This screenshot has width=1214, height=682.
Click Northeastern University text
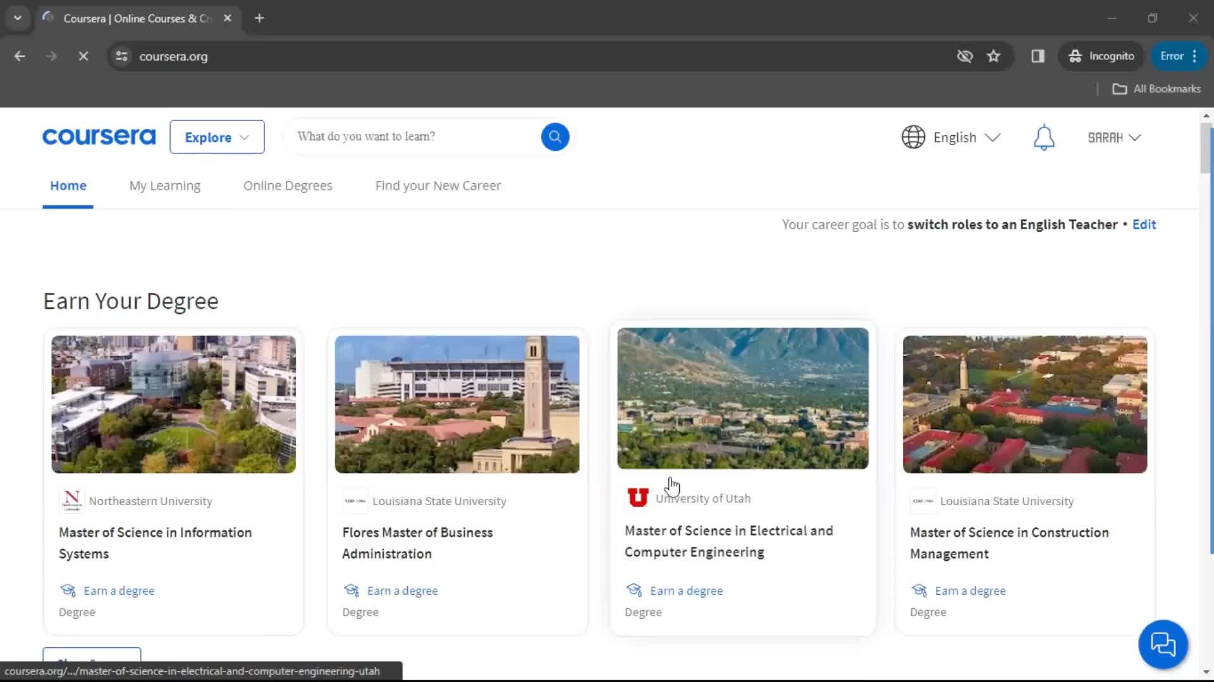pyautogui.click(x=150, y=501)
